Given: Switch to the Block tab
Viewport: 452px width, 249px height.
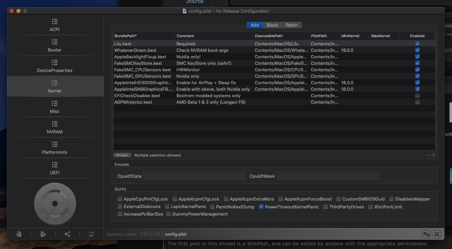Looking at the screenshot, I should pyautogui.click(x=272, y=25).
